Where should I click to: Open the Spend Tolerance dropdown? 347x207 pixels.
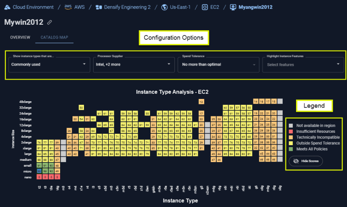[x=218, y=65]
